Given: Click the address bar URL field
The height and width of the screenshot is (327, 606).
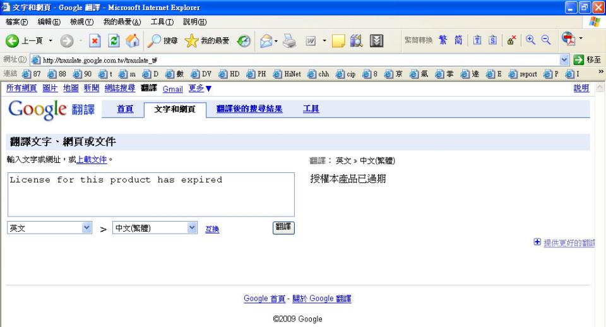Looking at the screenshot, I should click(295, 60).
